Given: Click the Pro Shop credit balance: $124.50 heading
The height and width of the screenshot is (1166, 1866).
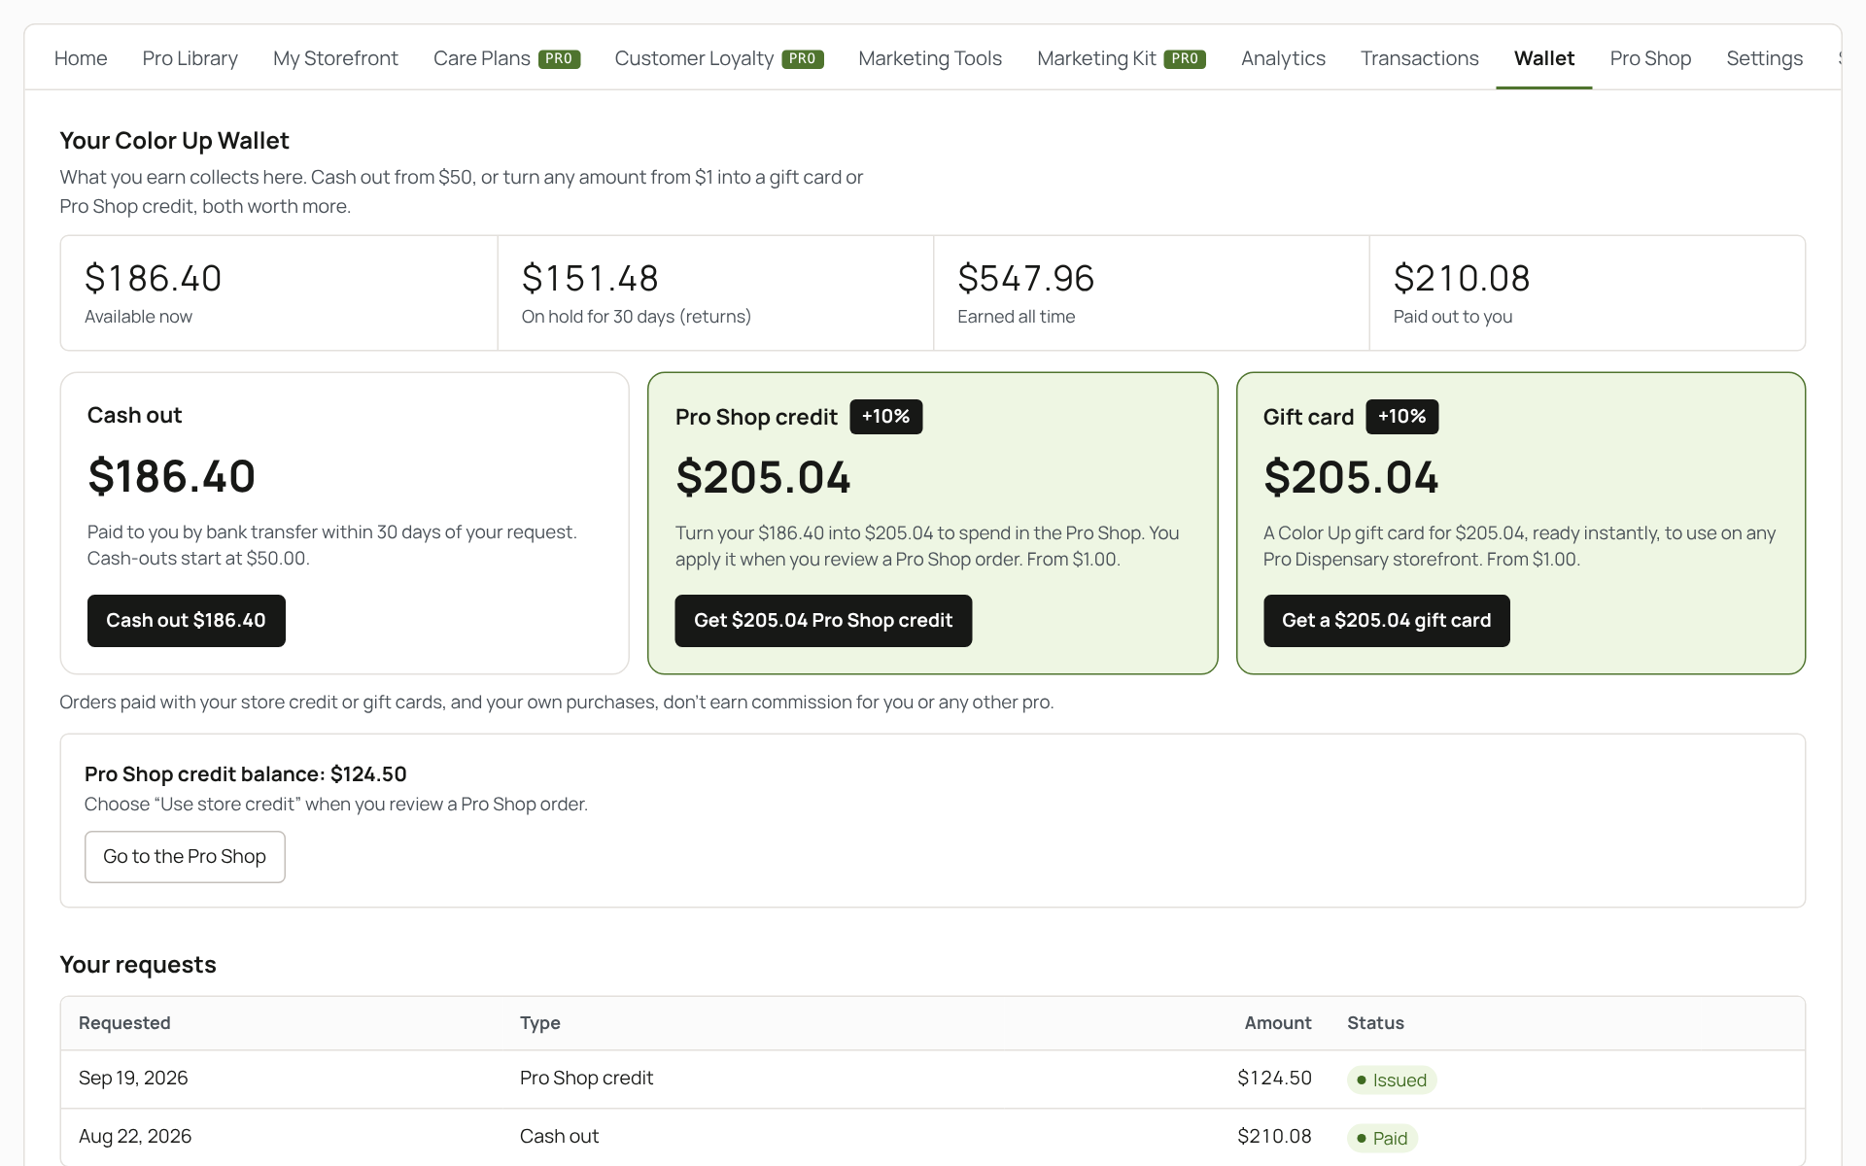Looking at the screenshot, I should [246, 774].
